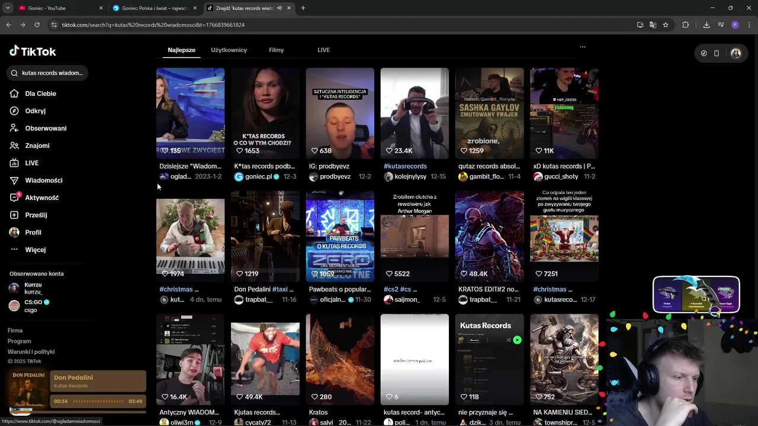This screenshot has height=426, width=758.
Task: Switch to the Filmy tab
Action: pos(276,50)
